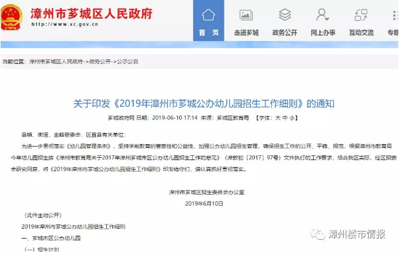The image size is (400, 258).
Task: Click the home icon in the navigation bar
Action: 208,15
